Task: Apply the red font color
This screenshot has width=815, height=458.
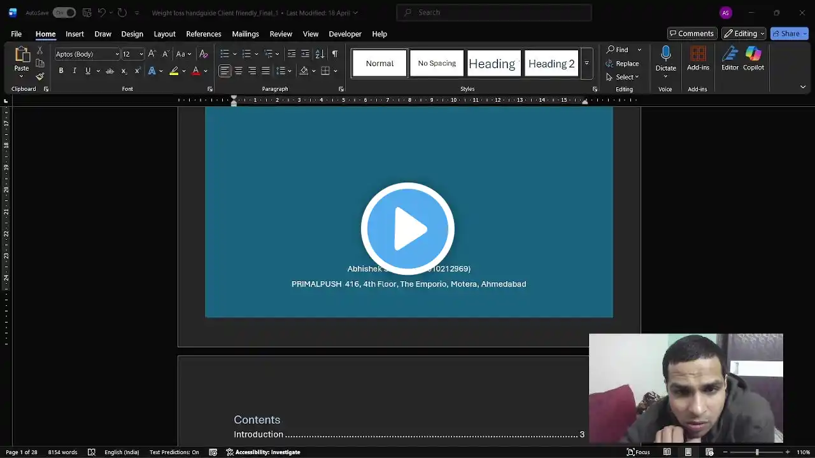Action: [x=195, y=71]
